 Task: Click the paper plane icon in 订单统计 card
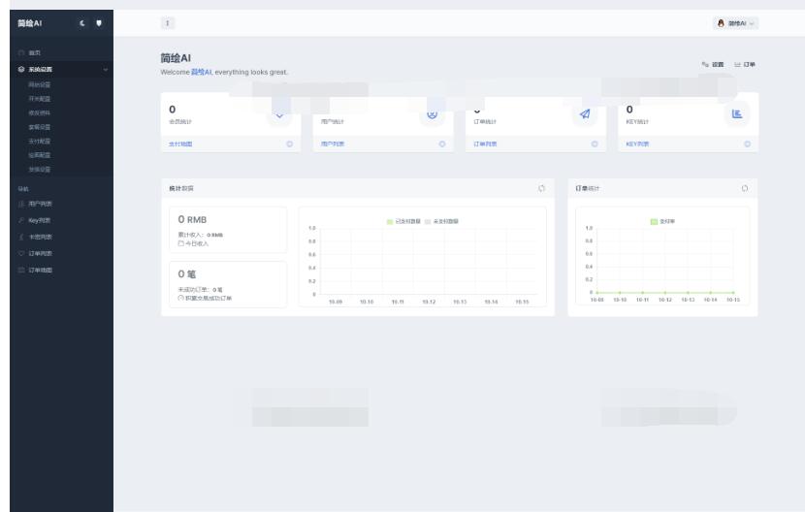point(585,114)
